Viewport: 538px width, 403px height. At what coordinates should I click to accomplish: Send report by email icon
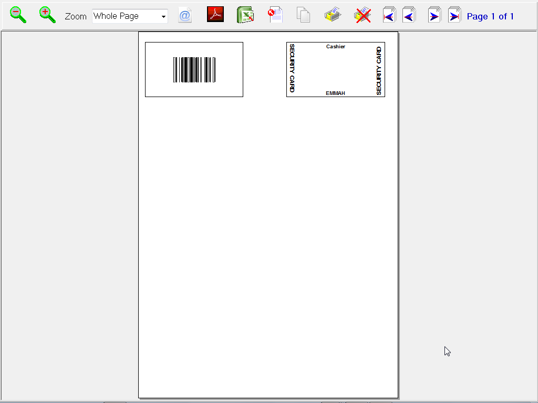(x=185, y=16)
